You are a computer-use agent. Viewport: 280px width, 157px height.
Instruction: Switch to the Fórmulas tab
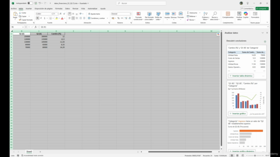pos(59,9)
